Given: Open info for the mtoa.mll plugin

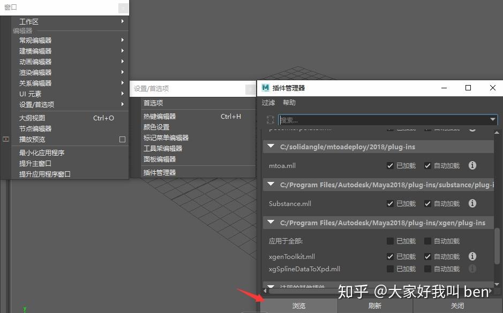Looking at the screenshot, I should (x=472, y=165).
